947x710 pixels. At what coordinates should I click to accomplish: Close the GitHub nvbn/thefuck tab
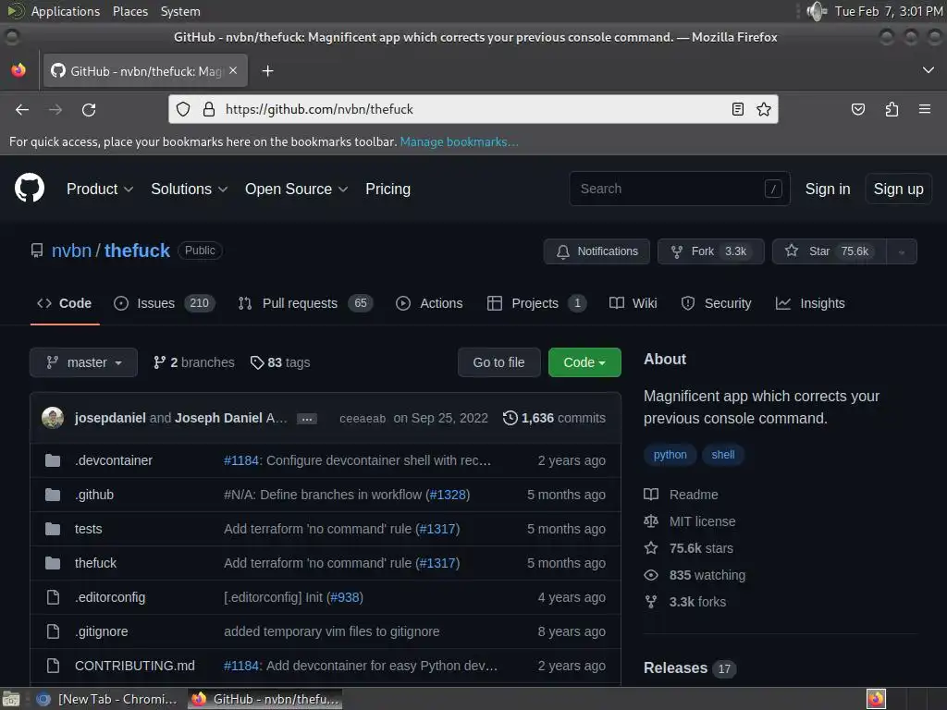coord(233,70)
